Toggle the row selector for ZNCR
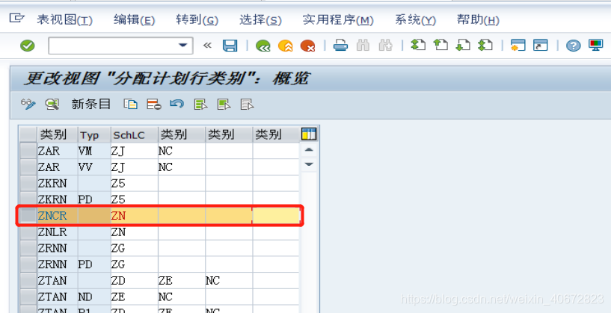Viewport: 611px width, 313px height. pos(28,216)
